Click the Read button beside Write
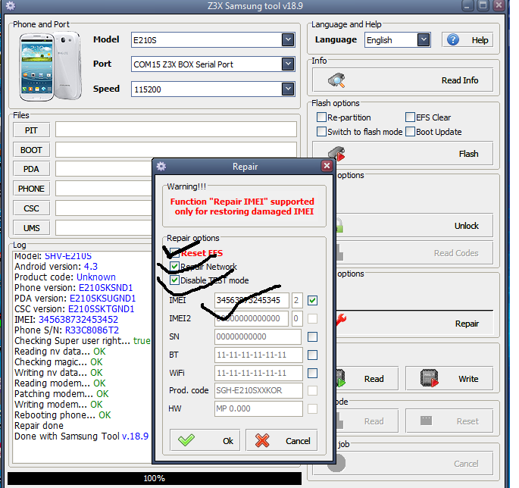This screenshot has width=519, height=488. [x=367, y=378]
